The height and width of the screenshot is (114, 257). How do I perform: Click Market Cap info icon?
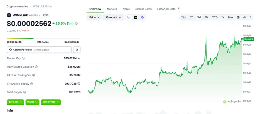click(23, 58)
